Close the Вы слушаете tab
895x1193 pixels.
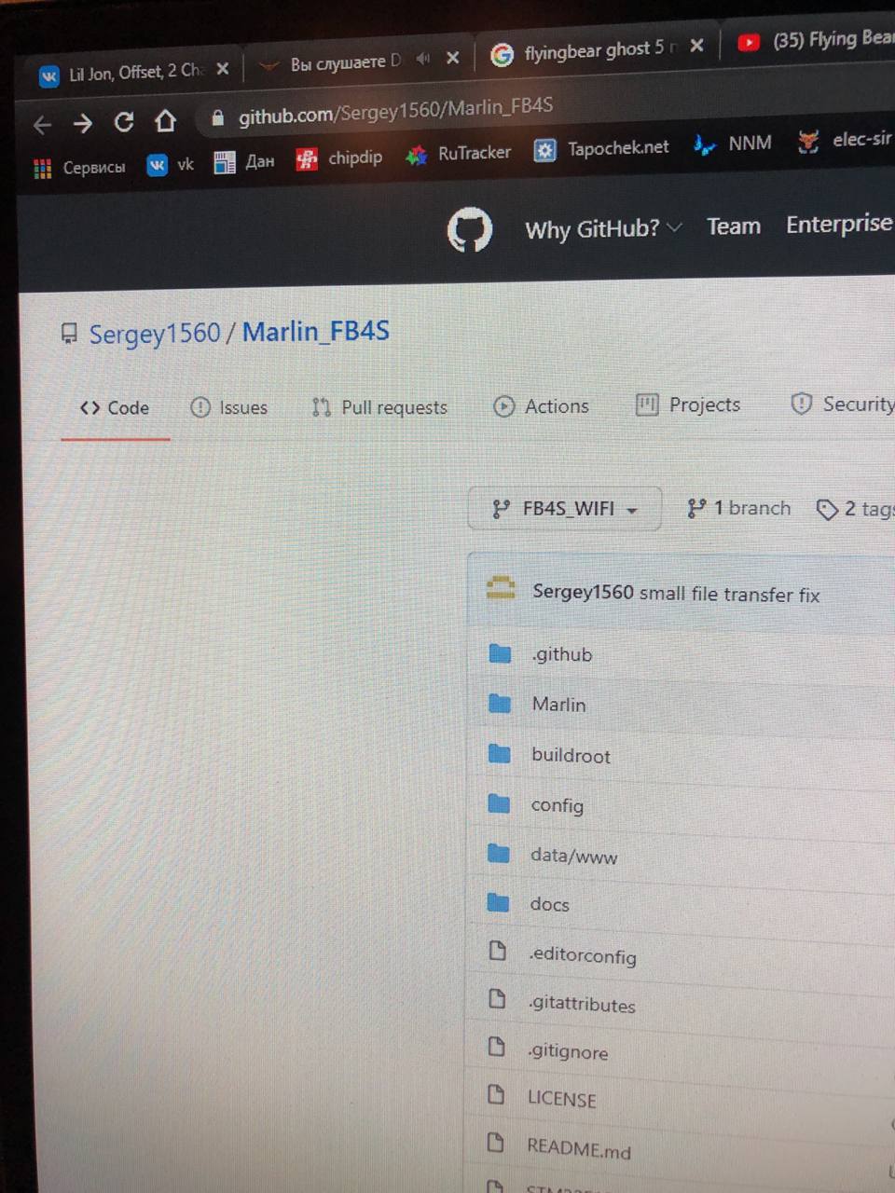coord(453,58)
